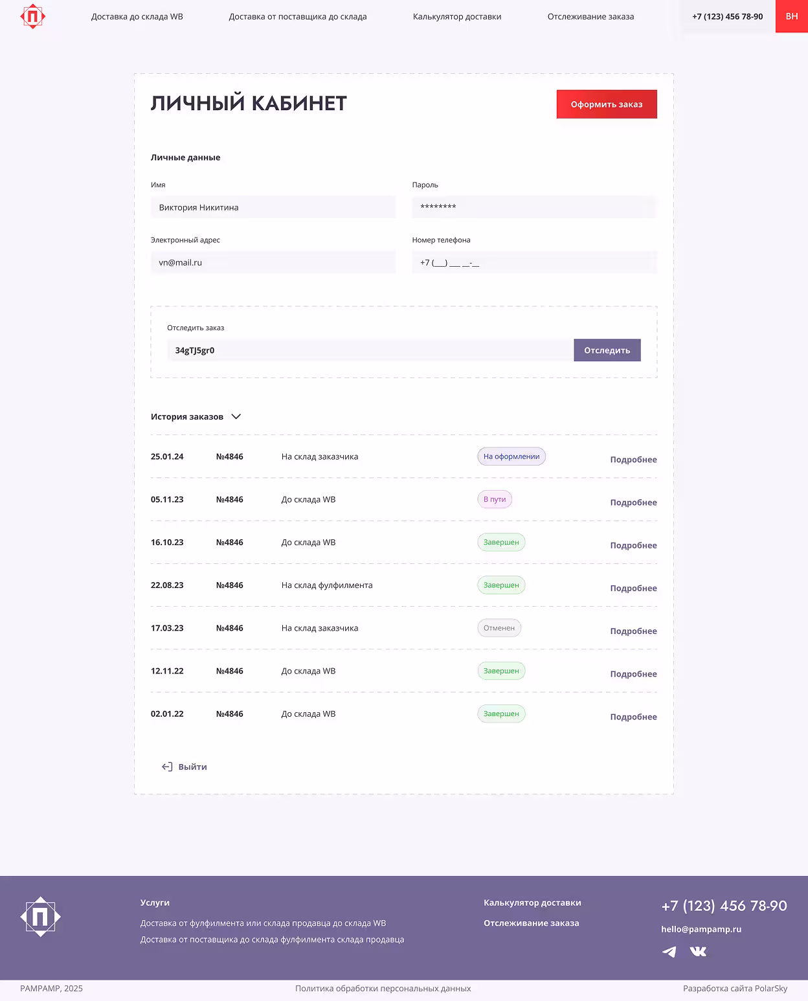The image size is (808, 1001).
Task: Click the tracking code field with 34gTJ5gr0
Action: [x=369, y=350]
